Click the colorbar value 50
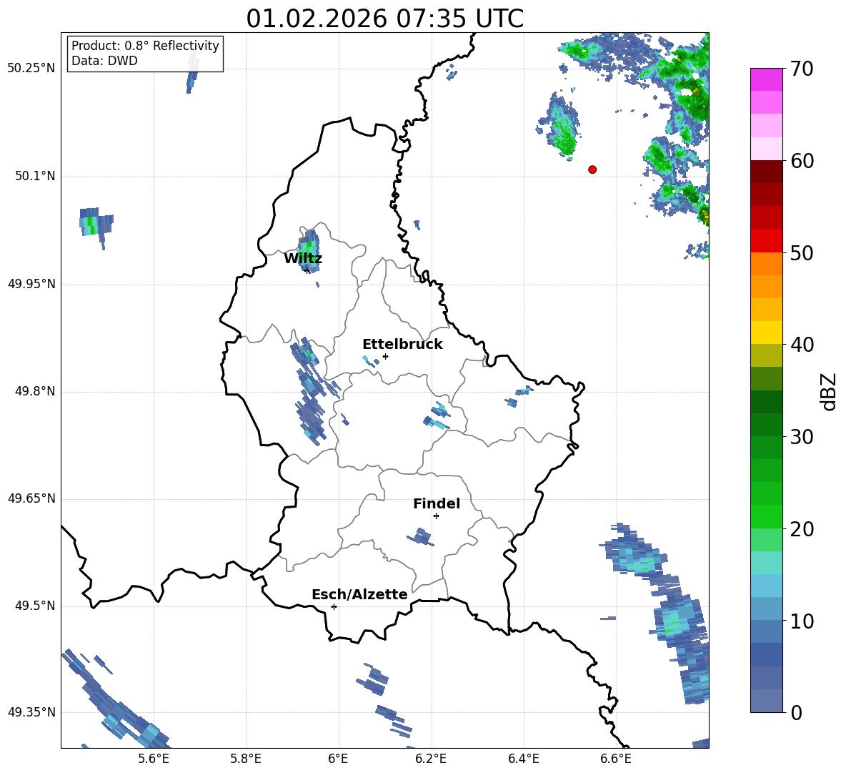The image size is (846, 773). (x=802, y=252)
